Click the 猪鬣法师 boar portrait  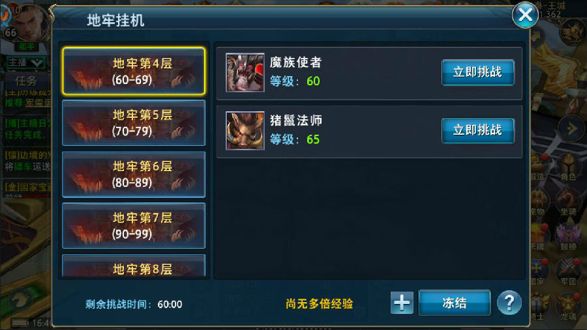click(x=245, y=130)
